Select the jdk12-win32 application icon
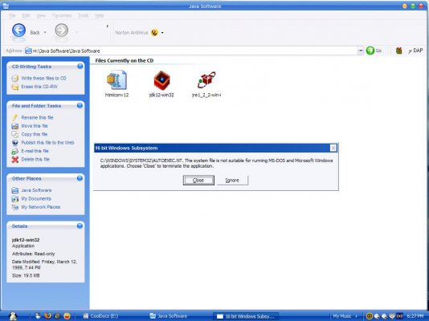The width and height of the screenshot is (429, 321). (161, 80)
